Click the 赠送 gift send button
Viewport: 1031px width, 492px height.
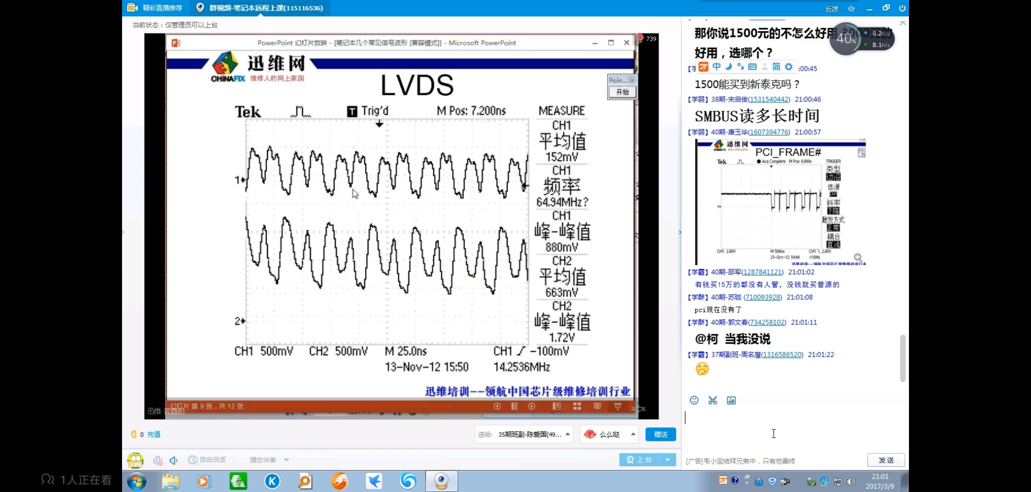coord(660,434)
